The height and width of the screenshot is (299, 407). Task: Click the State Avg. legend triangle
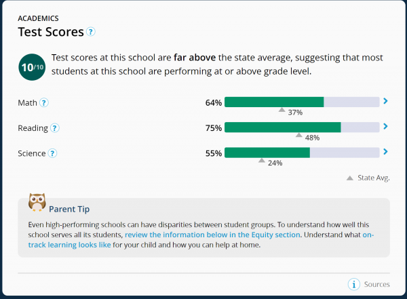[350, 178]
